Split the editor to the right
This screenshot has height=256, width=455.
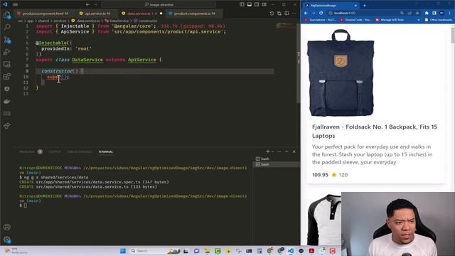point(287,14)
